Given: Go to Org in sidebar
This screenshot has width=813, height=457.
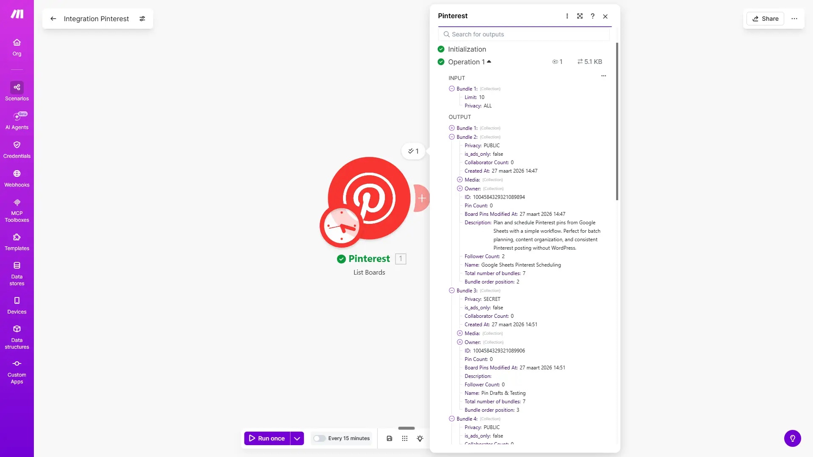Looking at the screenshot, I should pyautogui.click(x=17, y=47).
